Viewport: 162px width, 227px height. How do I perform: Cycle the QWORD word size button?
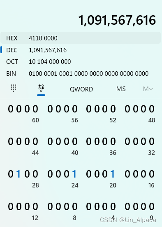81,89
